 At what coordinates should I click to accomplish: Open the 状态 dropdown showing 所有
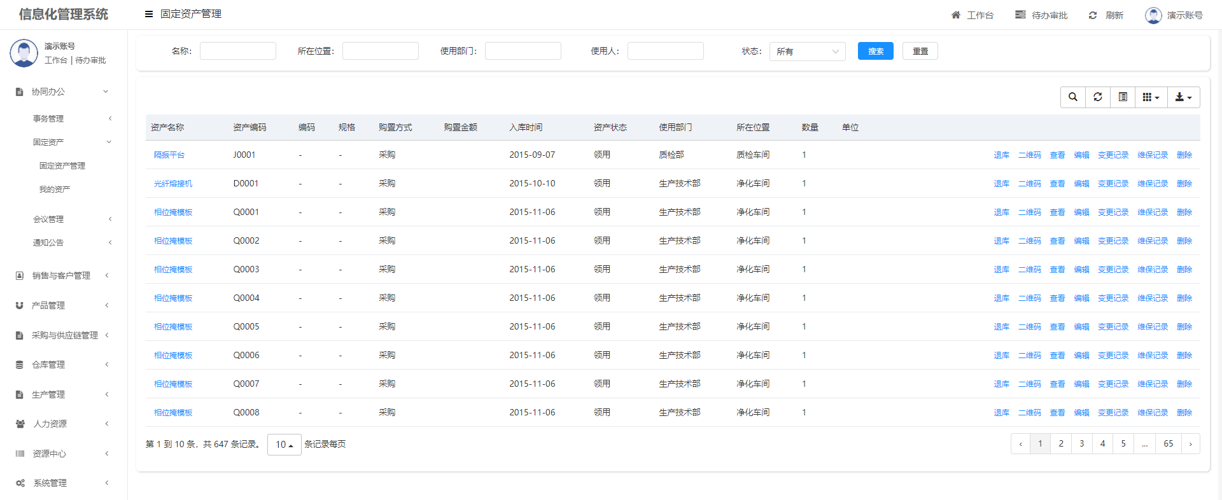[807, 52]
